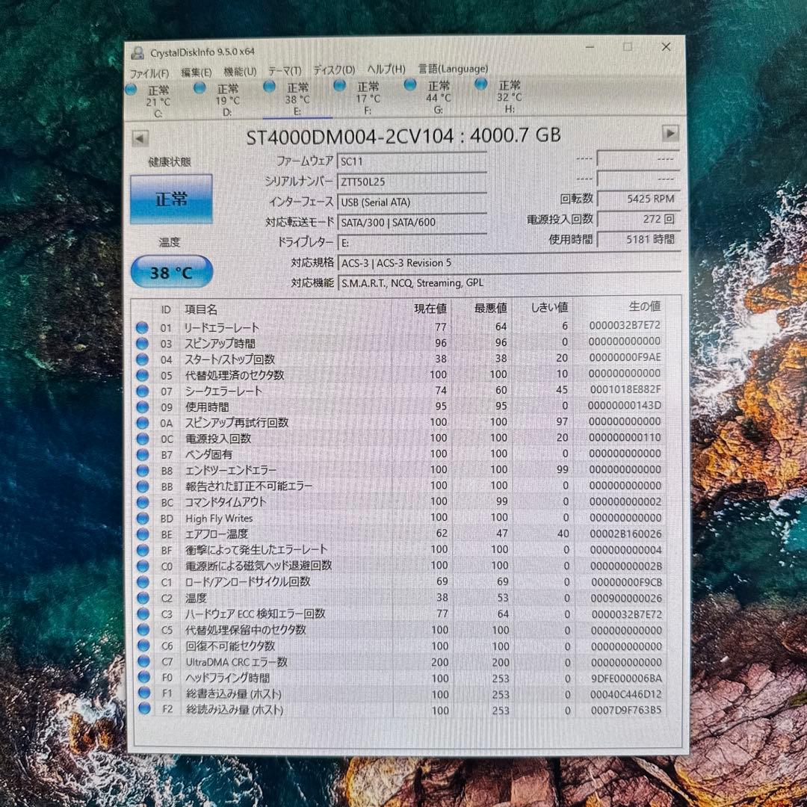807x807 pixels.
Task: Click status dot for BE エアフロー温度
Action: point(143,535)
